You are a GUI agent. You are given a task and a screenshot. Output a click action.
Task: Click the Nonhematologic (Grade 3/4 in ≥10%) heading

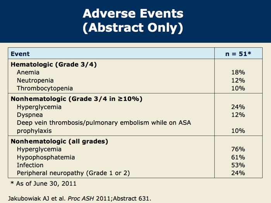77,99
